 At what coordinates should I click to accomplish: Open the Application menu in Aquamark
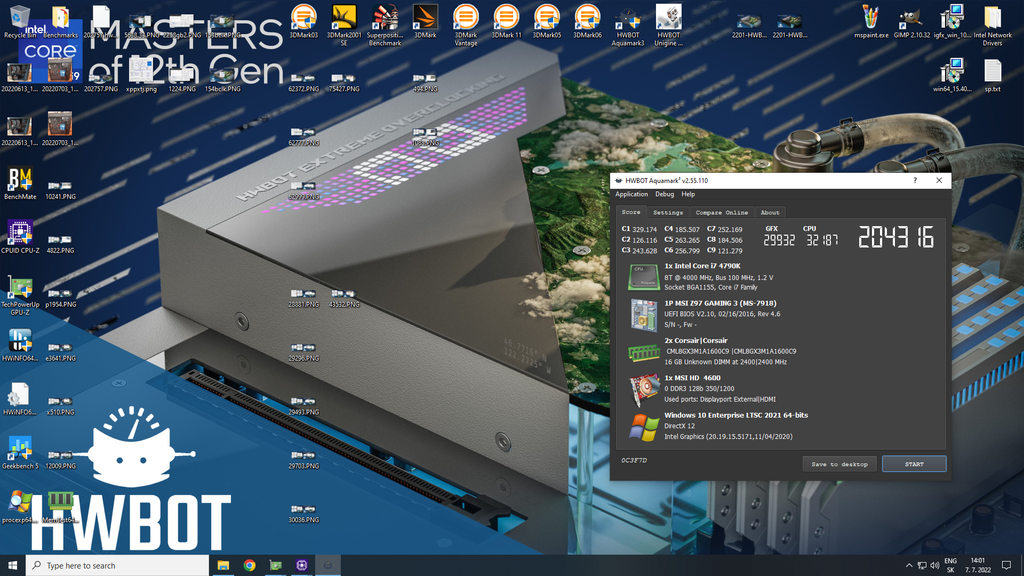click(631, 194)
